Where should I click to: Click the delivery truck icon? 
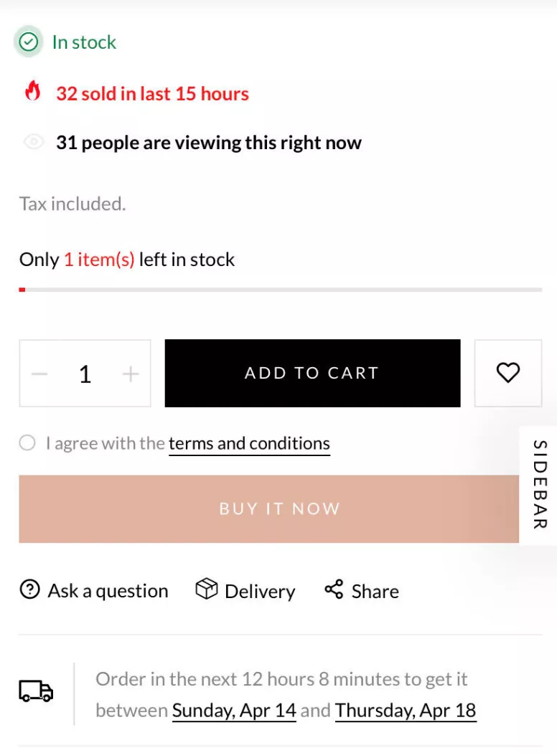[x=36, y=691]
